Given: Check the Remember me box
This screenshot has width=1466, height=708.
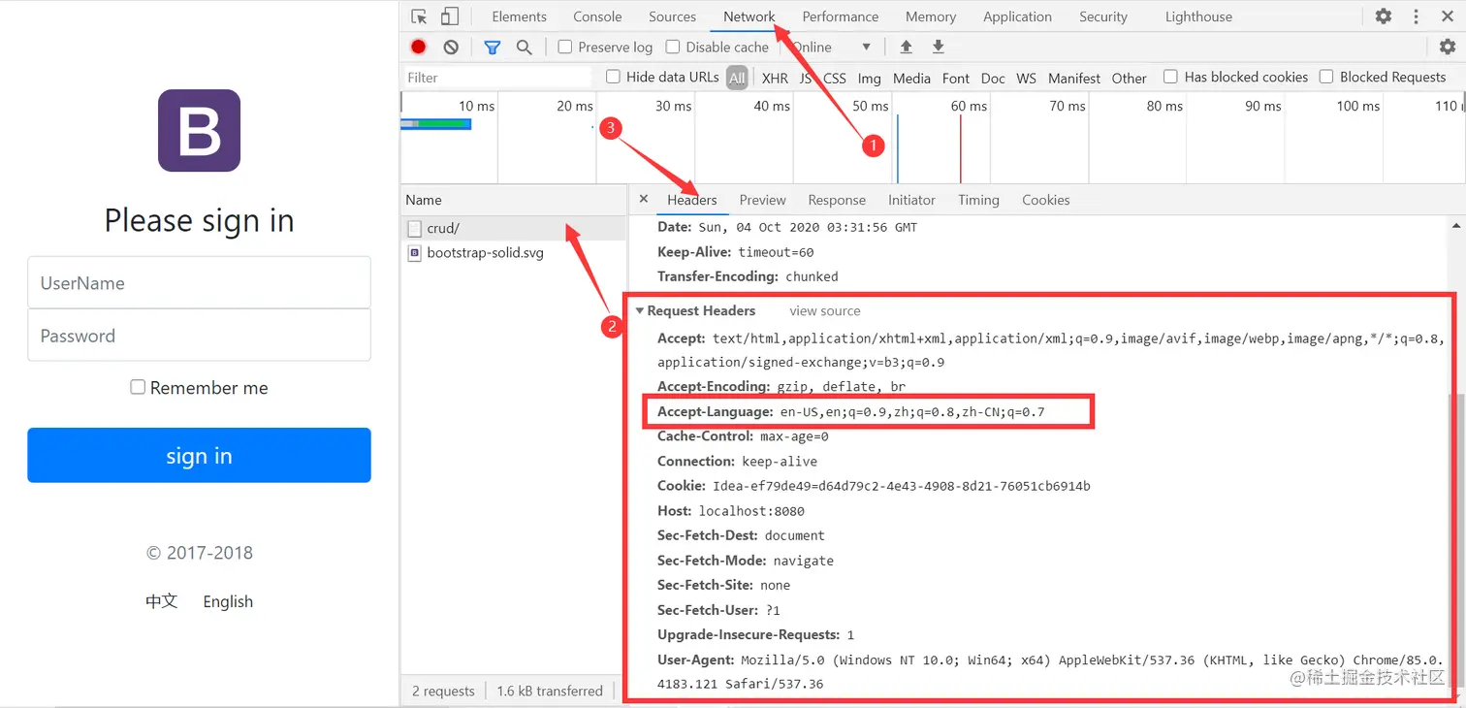Looking at the screenshot, I should point(138,387).
